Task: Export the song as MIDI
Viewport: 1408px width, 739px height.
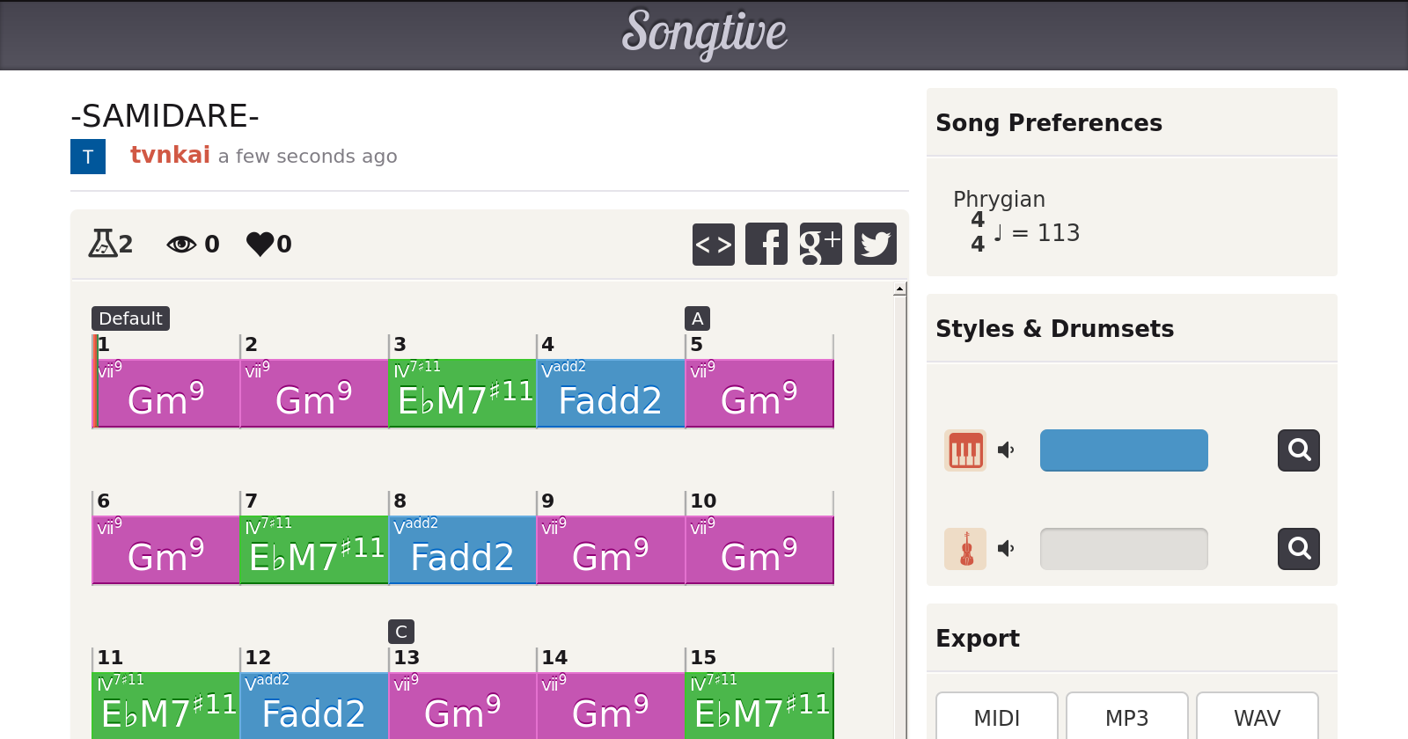Action: point(996,718)
